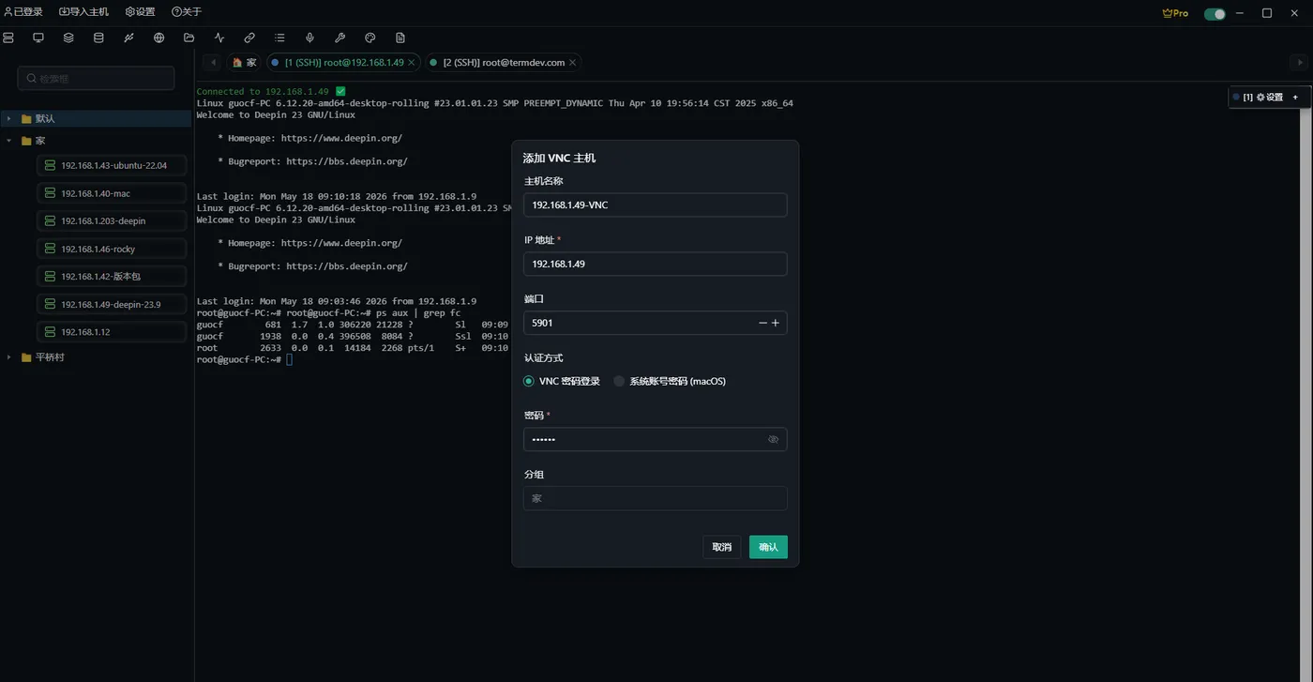Screen dimensions: 1313x682
Task: Open the 导入主机 menu
Action: 83,12
